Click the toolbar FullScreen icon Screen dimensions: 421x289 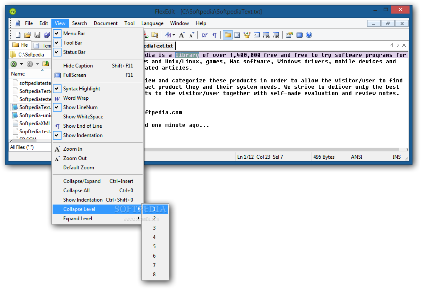299,35
